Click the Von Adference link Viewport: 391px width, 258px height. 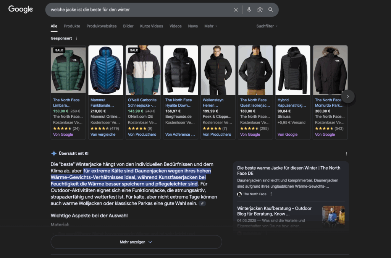pyautogui.click(x=180, y=135)
